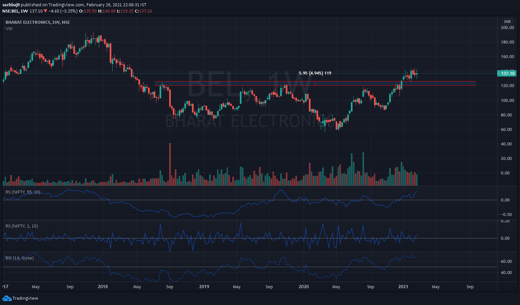The width and height of the screenshot is (520, 305).
Task: Click the C:137.10 close value
Action: tap(143, 11)
